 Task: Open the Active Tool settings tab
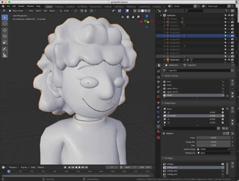(158, 71)
